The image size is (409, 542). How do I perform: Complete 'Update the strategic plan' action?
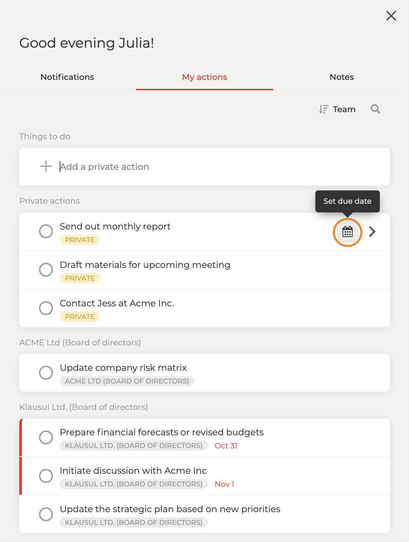point(46,514)
